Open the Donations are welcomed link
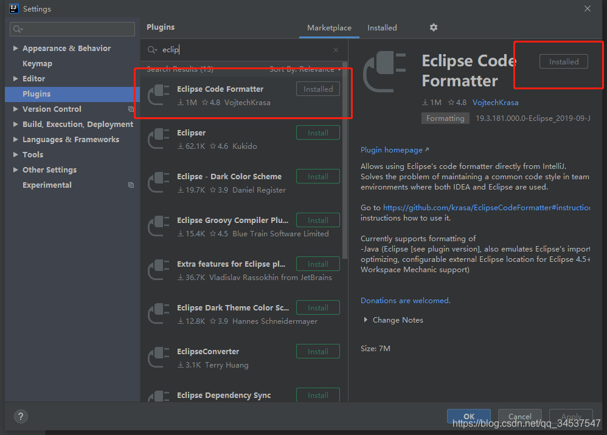Screen dimensions: 607x435 pyautogui.click(x=405, y=301)
